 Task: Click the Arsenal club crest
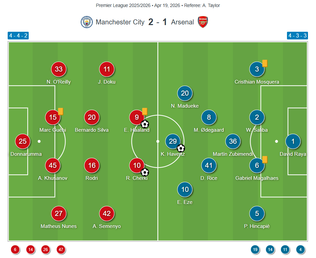[x=203, y=22]
